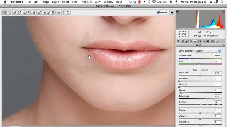Click the Default tone settings link
Image resolution: width=227 pixels, height=127 pixels.
[204, 69]
